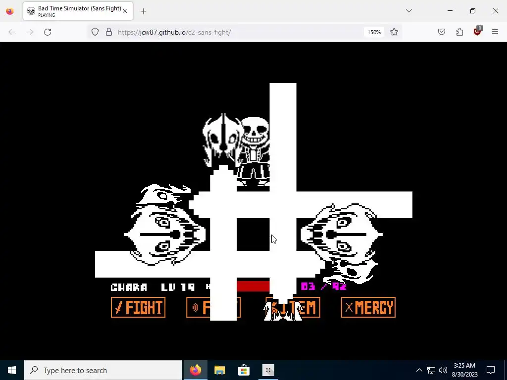This screenshot has width=507, height=380.
Task: Open Firefox from the taskbar
Action: 195,370
